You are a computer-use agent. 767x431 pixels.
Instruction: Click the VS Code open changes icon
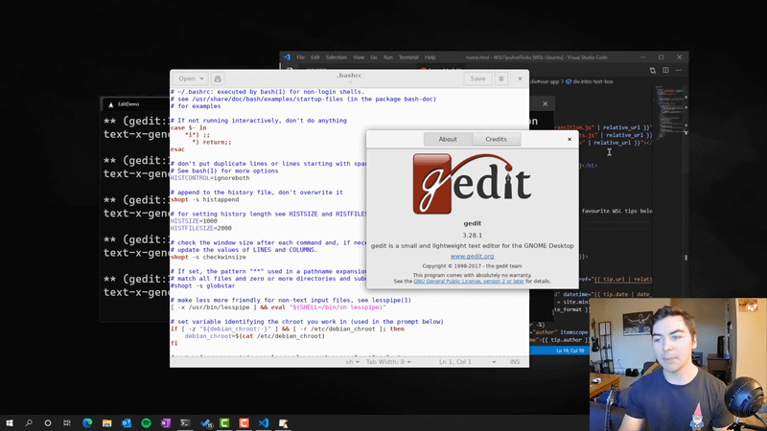pos(653,70)
